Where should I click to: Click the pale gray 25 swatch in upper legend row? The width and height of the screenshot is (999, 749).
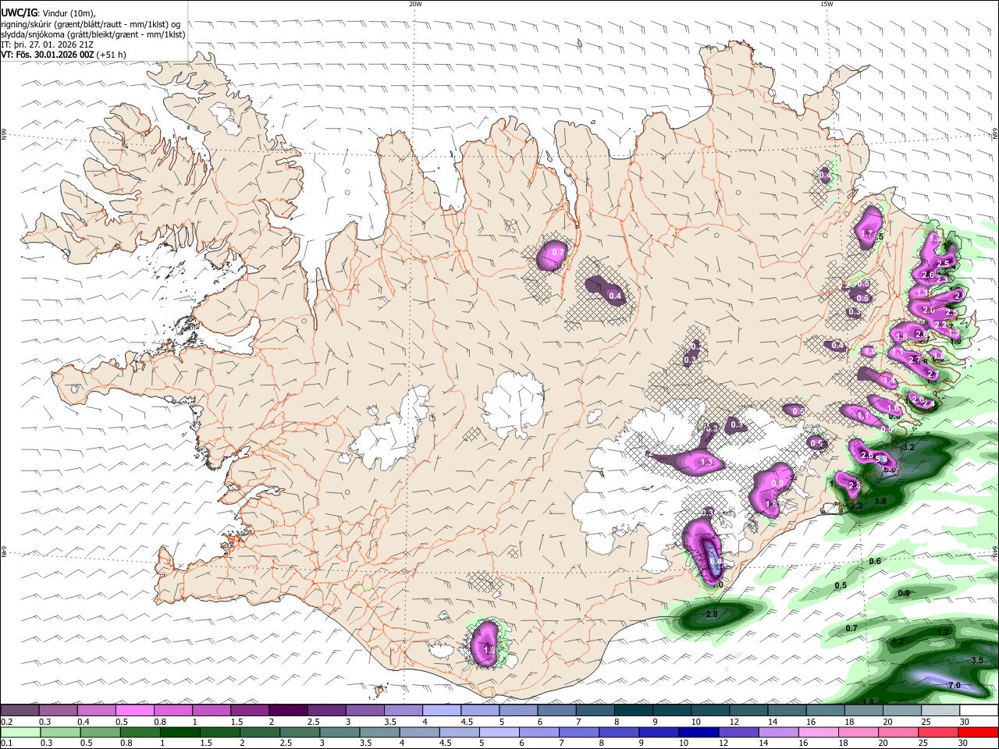point(940,711)
